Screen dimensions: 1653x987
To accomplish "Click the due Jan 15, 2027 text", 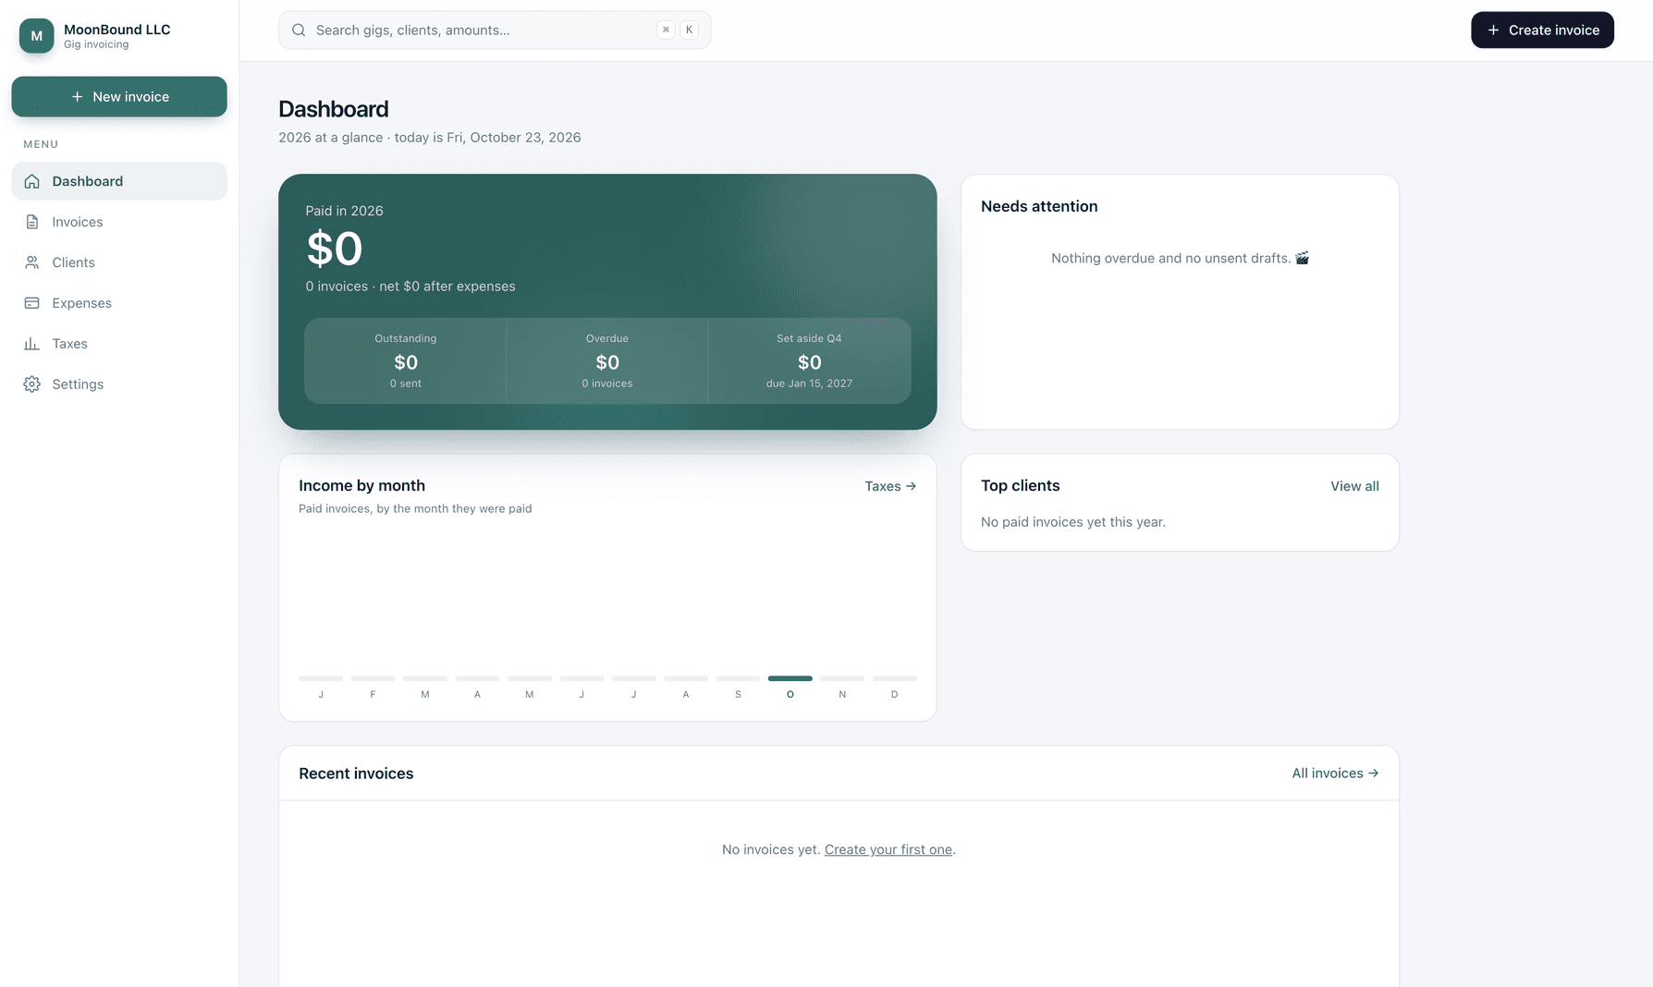I will click(x=809, y=384).
